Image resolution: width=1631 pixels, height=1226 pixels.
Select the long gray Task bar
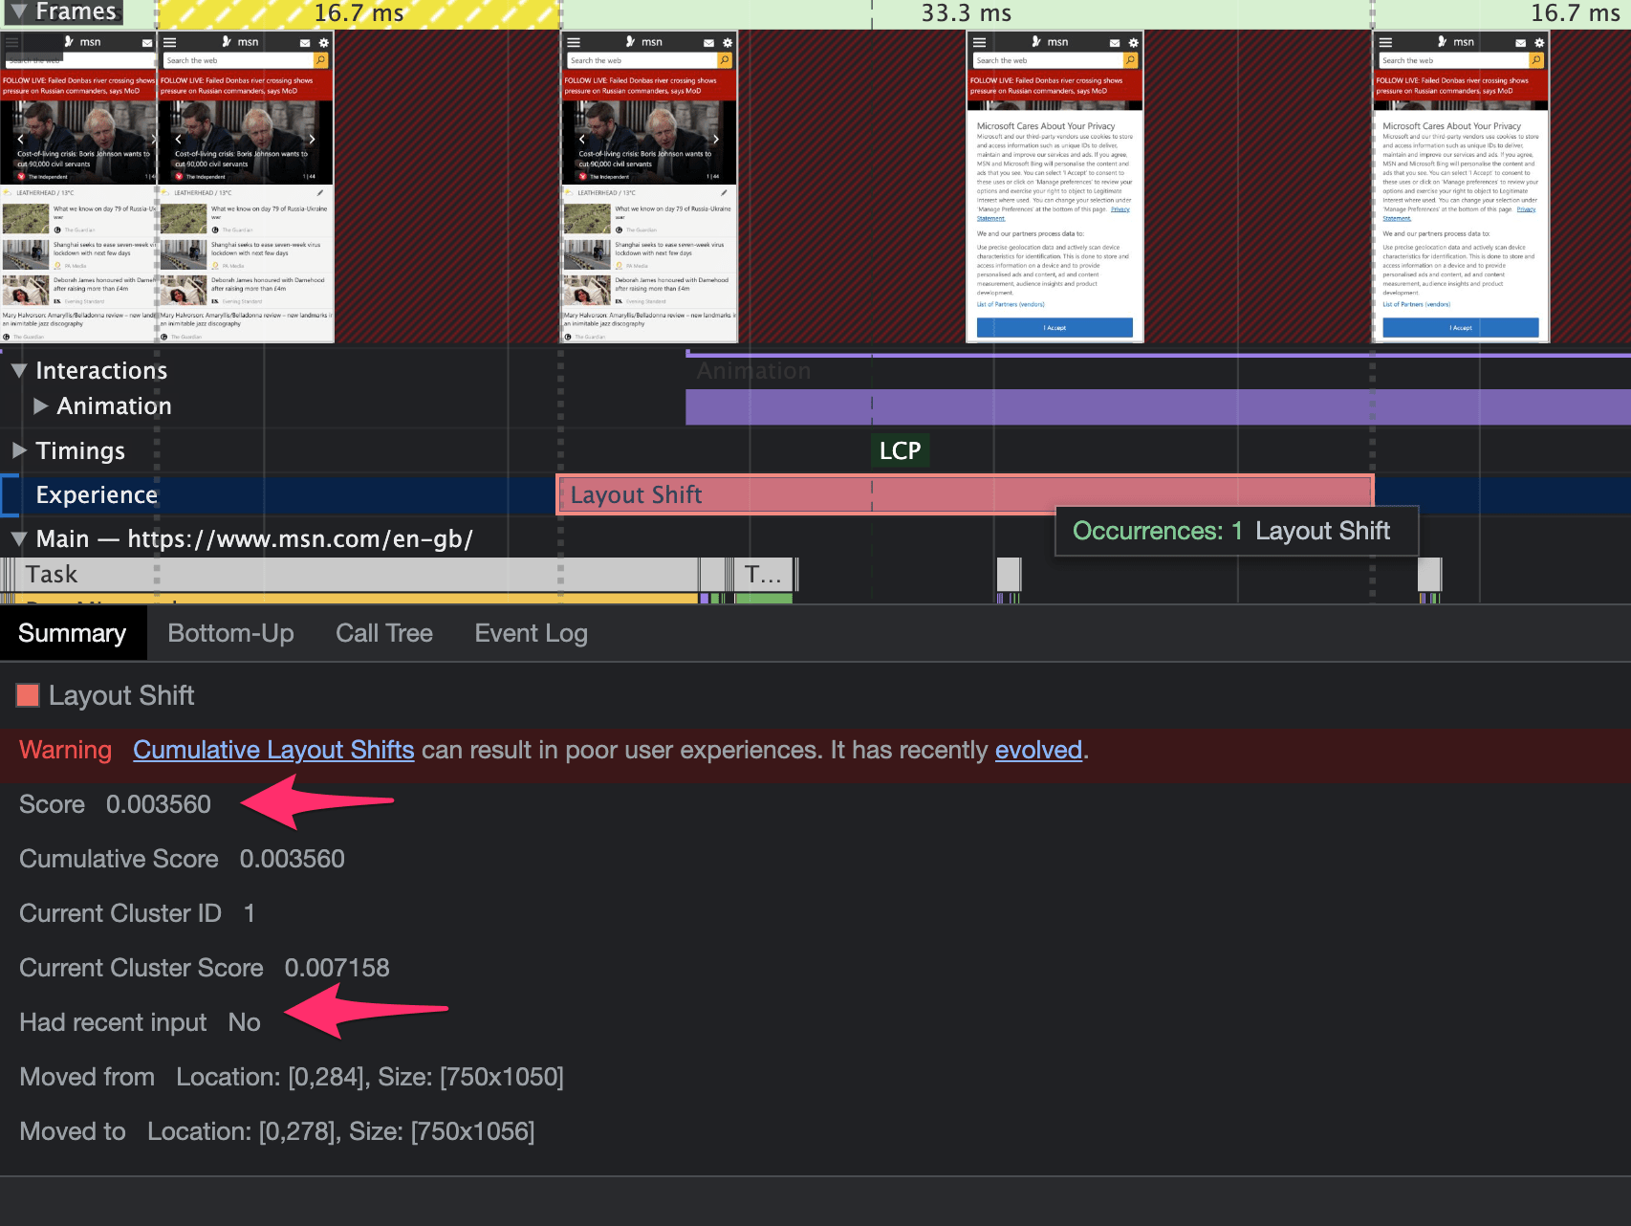point(354,575)
